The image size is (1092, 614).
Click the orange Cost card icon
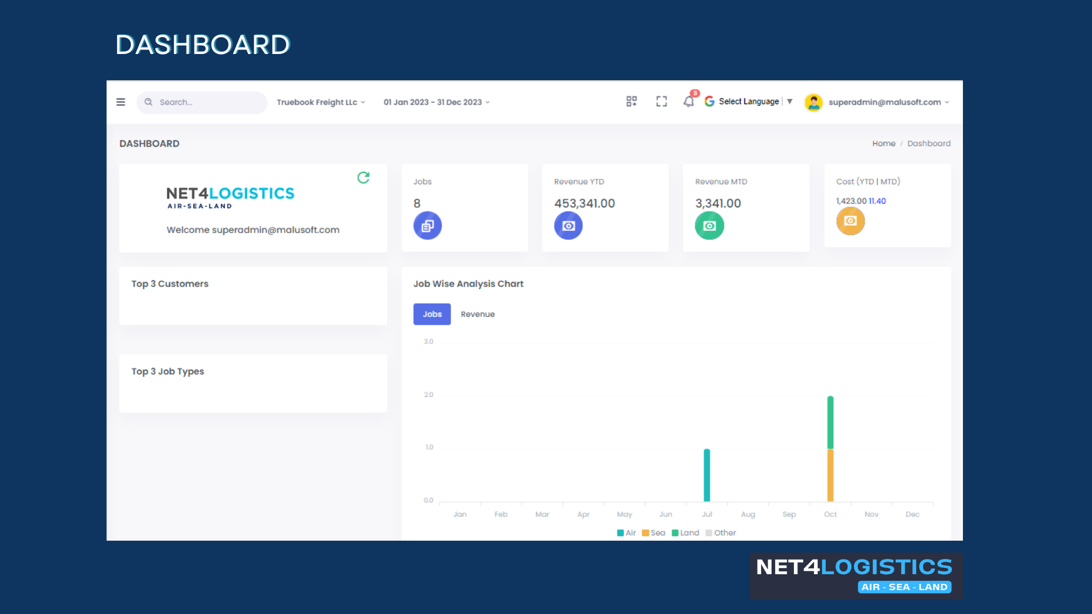[850, 221]
